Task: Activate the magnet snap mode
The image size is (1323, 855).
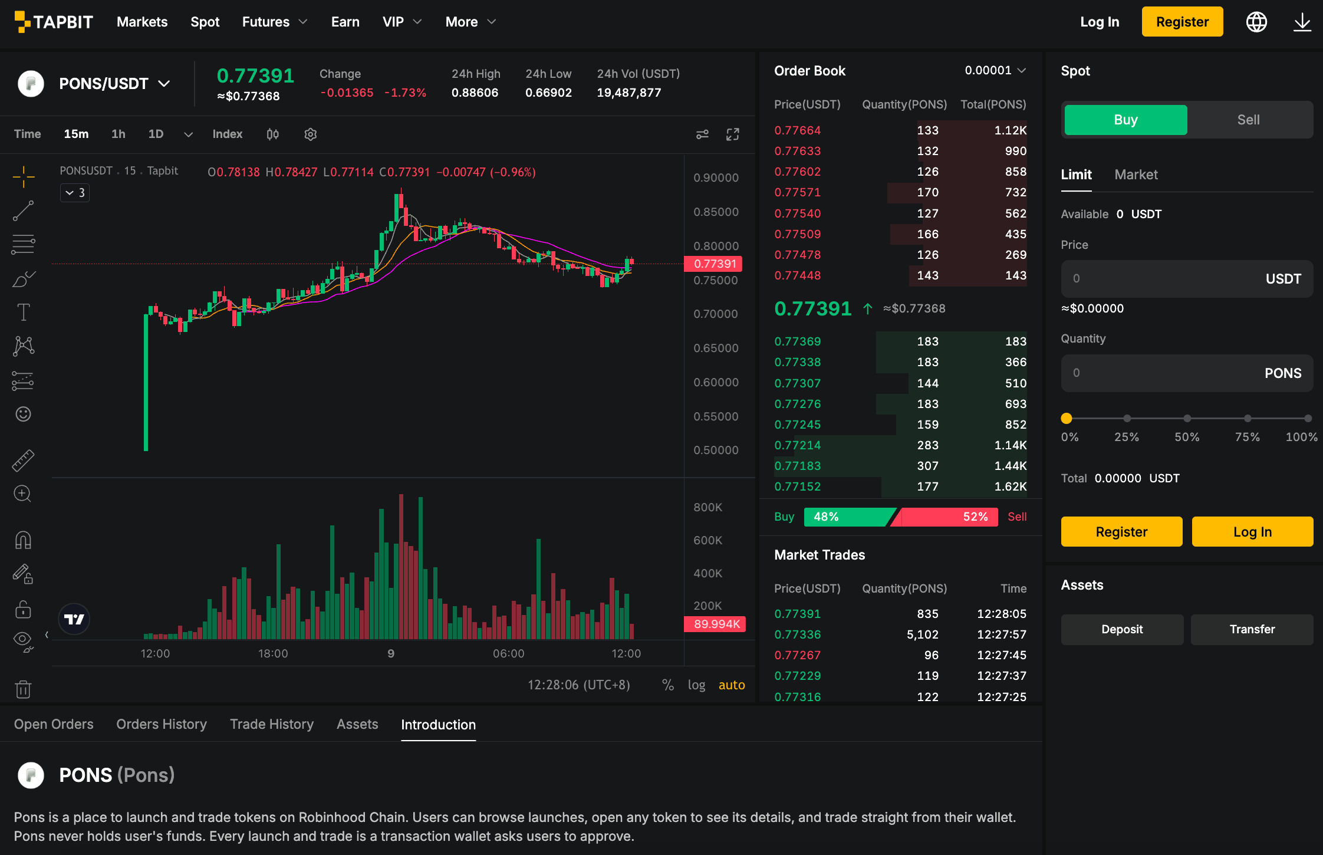Action: point(23,540)
